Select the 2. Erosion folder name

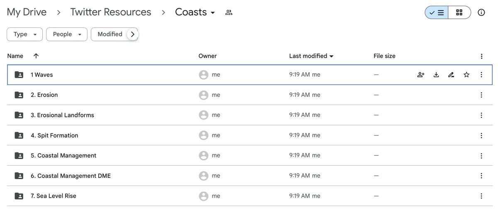tap(44, 95)
